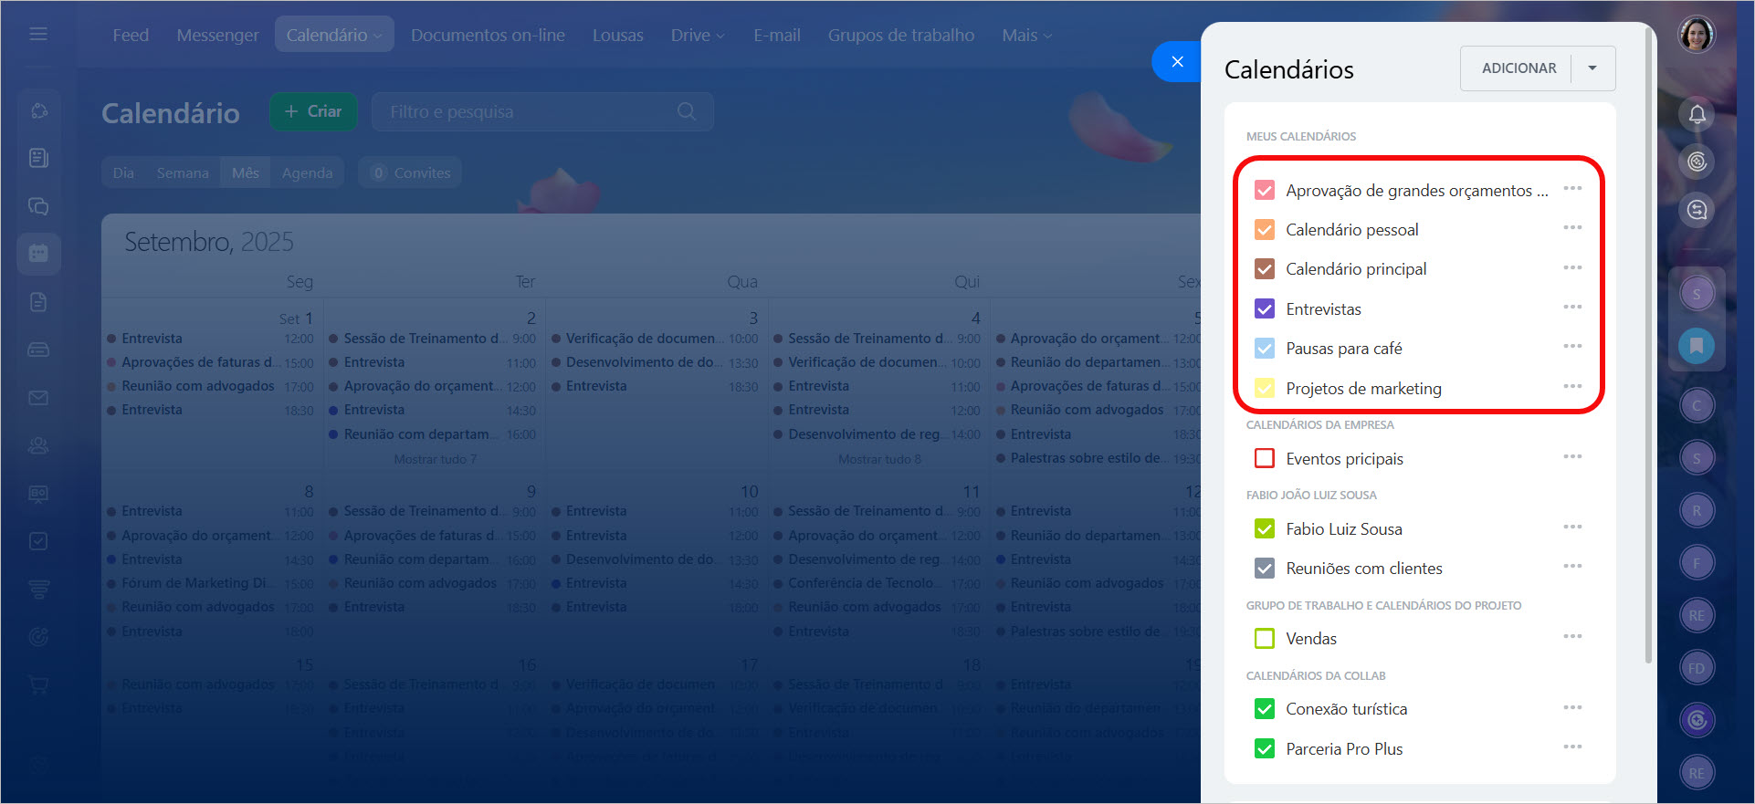Expand Mostrar tudo 8 on Thursday
Screen dimensions: 1755x804
click(879, 459)
